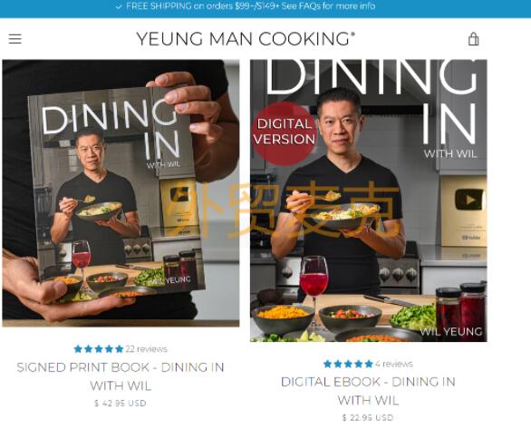Viewport: 531px width, 430px height.
Task: Click the $22.95 USD price
Action: (x=368, y=417)
